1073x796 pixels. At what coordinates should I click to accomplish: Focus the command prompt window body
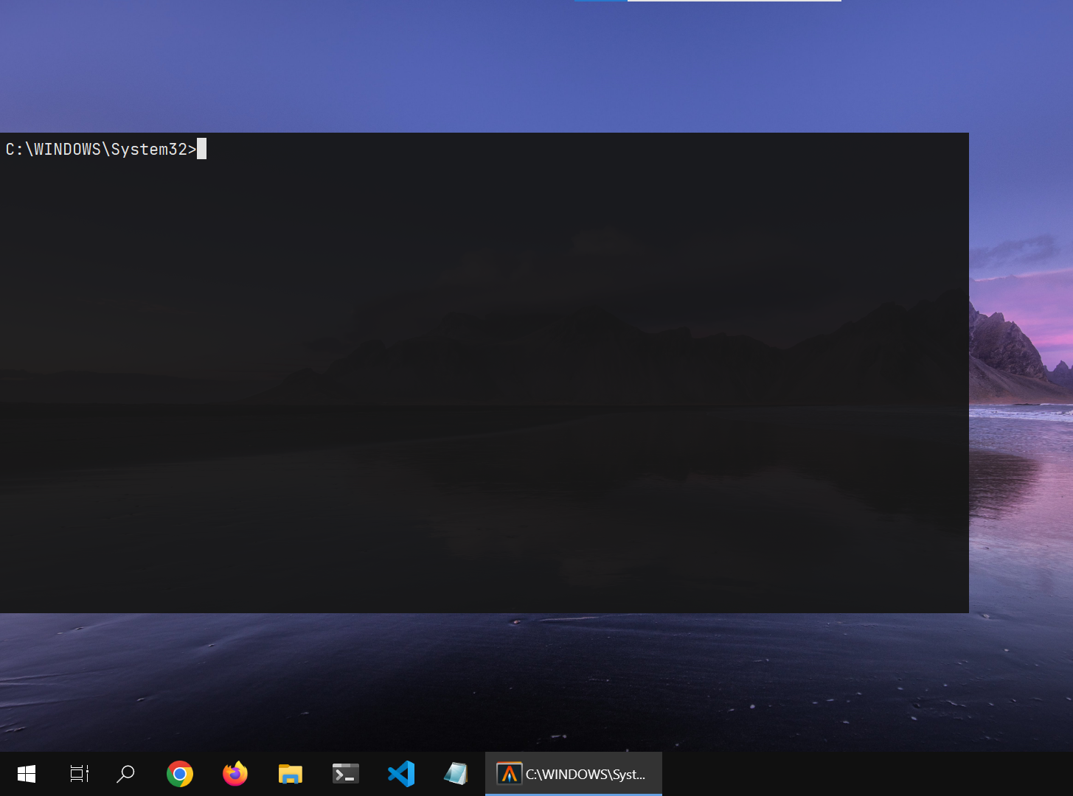pos(479,369)
